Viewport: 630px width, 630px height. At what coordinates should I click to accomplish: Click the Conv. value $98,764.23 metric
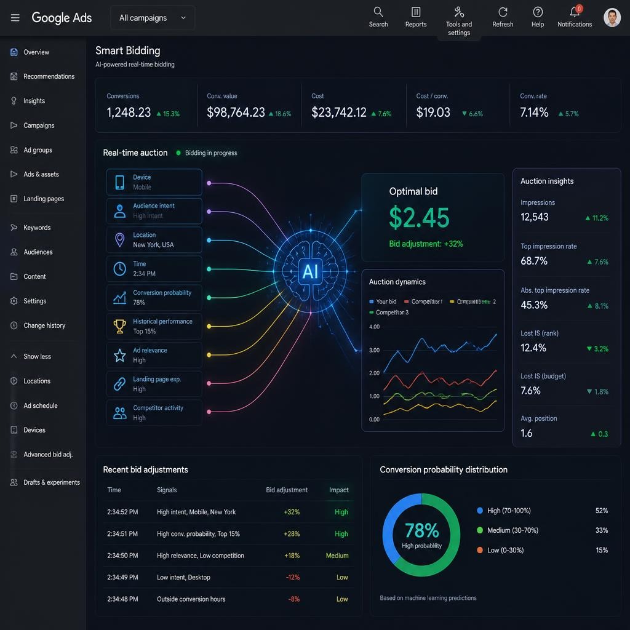pos(236,113)
